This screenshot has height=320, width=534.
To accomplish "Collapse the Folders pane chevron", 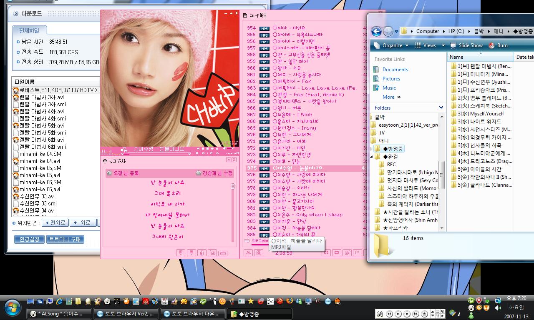I will [441, 108].
